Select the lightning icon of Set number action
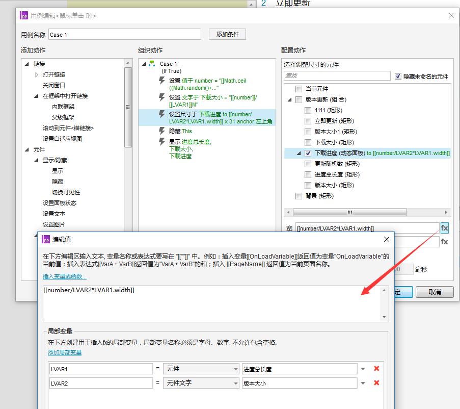Viewport: 460px width, 409px height. click(161, 80)
